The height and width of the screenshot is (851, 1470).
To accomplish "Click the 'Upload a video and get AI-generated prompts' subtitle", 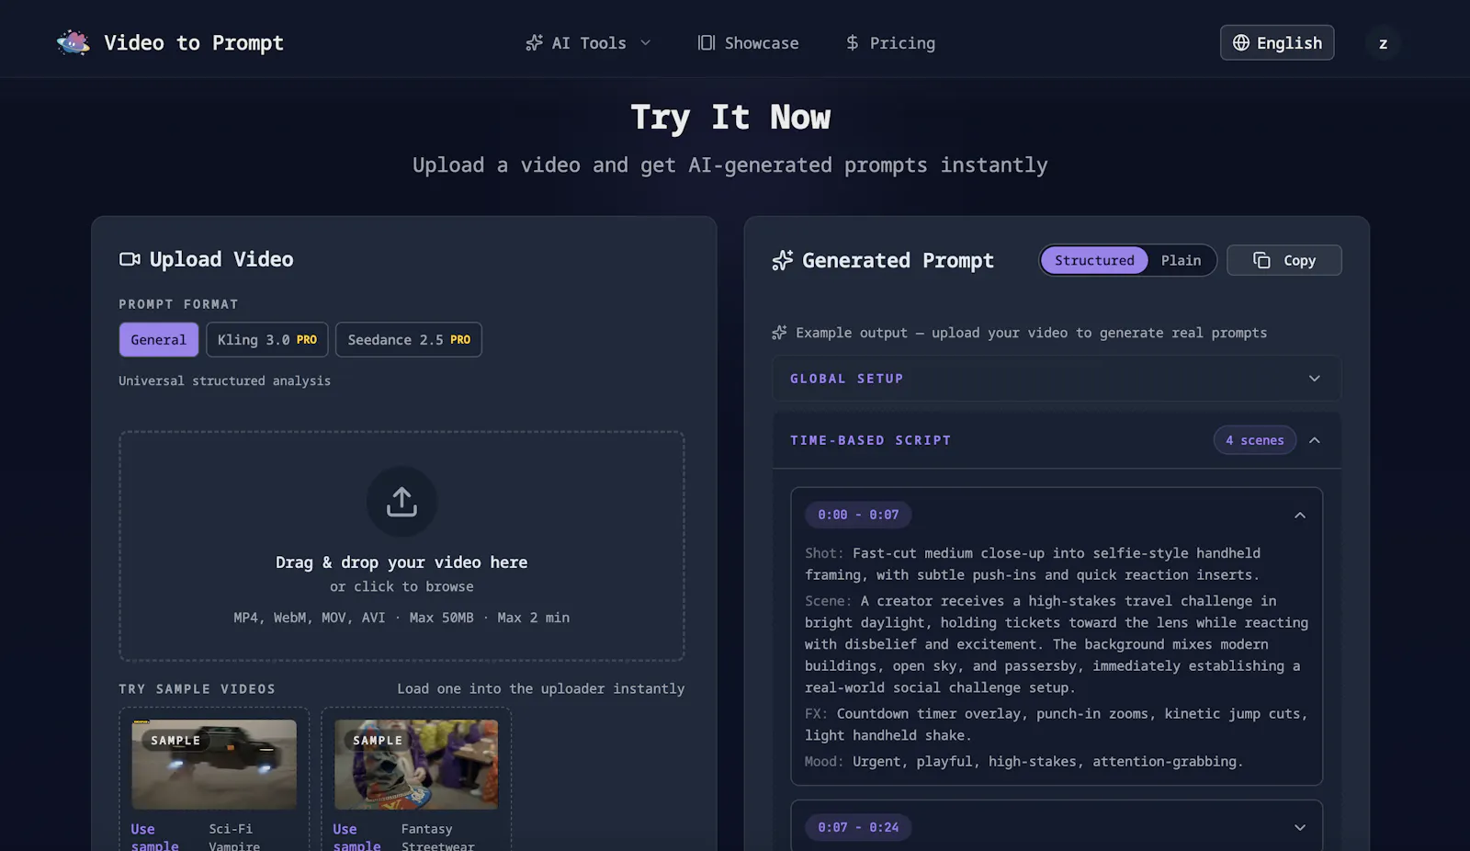I will [730, 165].
